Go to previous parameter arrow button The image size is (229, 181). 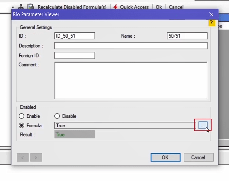(23, 157)
